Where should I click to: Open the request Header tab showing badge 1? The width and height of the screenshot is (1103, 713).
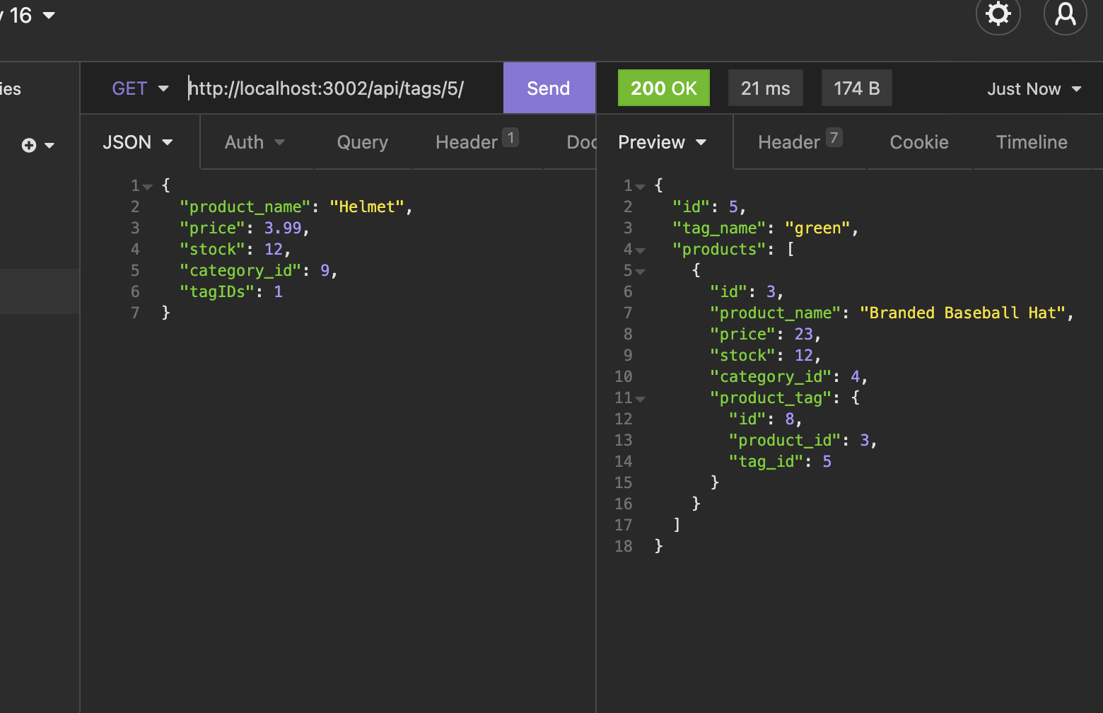474,142
